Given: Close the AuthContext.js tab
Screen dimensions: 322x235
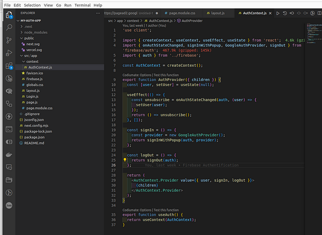Looking at the screenshot, I should [x=270, y=13].
